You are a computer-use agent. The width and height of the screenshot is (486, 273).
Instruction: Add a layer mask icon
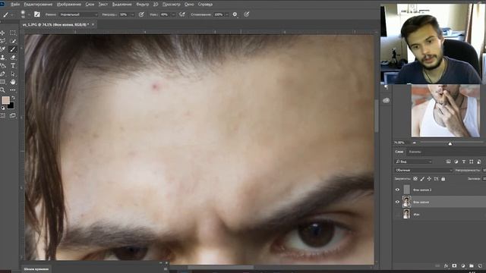point(454,266)
